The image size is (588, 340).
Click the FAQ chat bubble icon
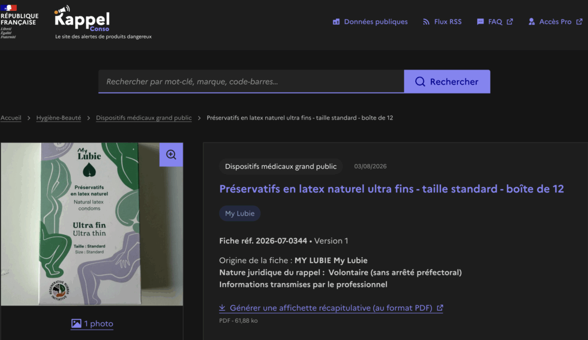(x=480, y=22)
